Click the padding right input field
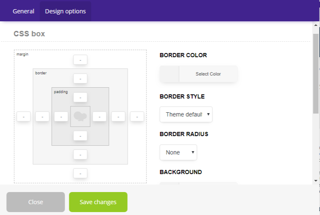Image resolution: width=320 pixels, height=215 pixels. pyautogui.click(x=99, y=116)
